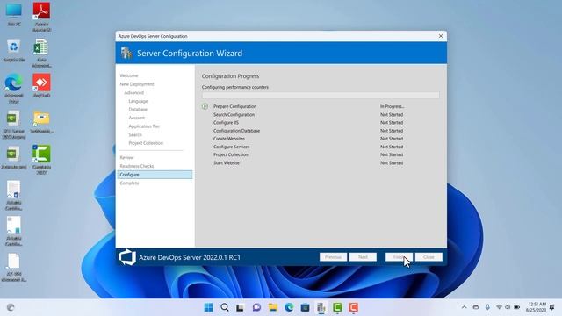Click the Windows Start button
The width and height of the screenshot is (562, 316).
click(208, 307)
